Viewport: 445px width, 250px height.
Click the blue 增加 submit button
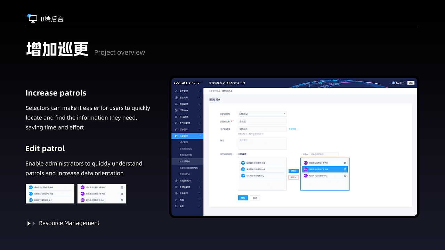(x=243, y=198)
